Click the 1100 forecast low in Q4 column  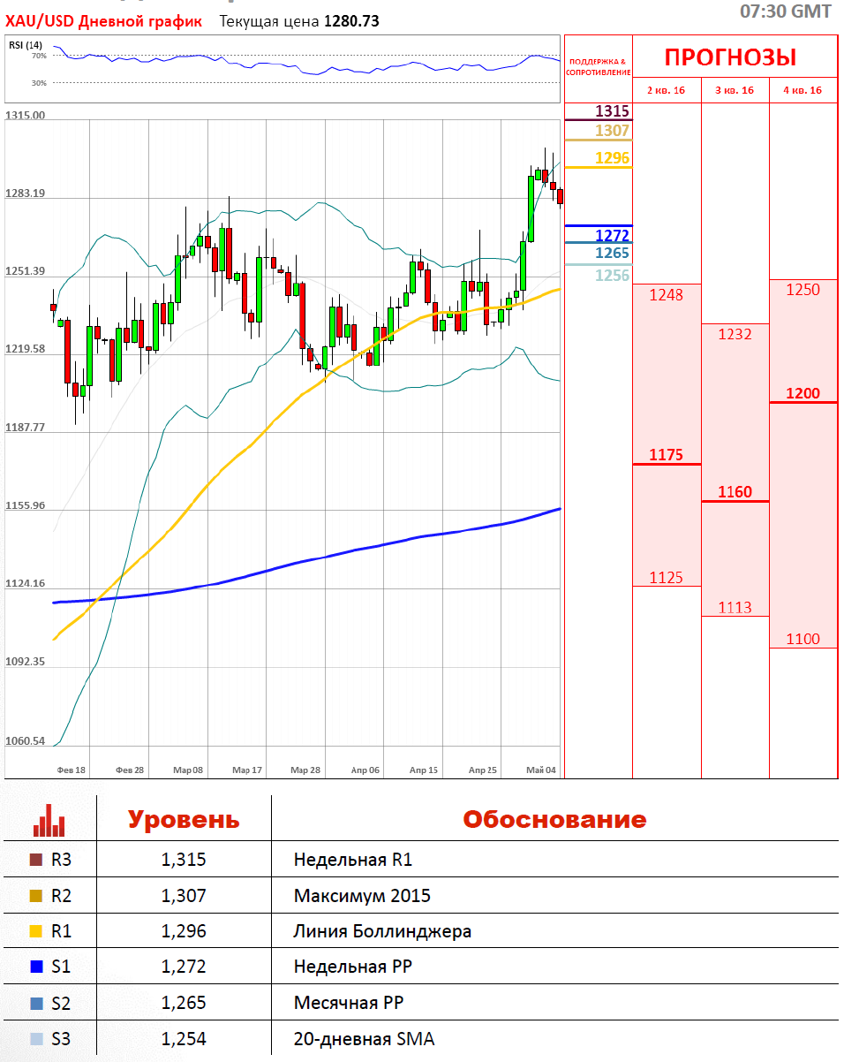802,639
